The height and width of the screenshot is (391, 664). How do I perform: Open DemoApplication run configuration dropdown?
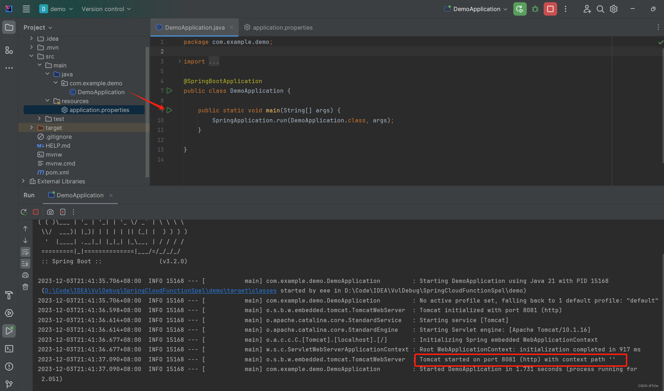[476, 9]
